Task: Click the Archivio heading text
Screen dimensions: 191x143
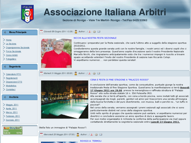Action: coord(14,97)
